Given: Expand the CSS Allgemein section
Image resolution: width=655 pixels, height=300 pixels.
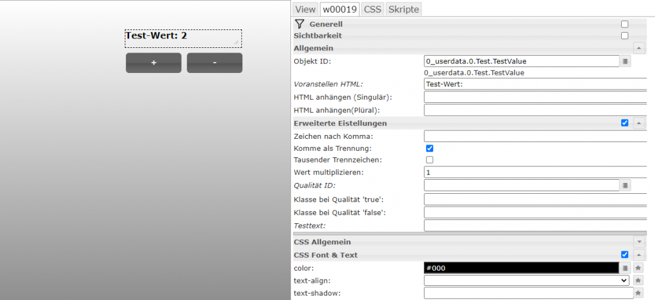Looking at the screenshot, I should [638, 242].
